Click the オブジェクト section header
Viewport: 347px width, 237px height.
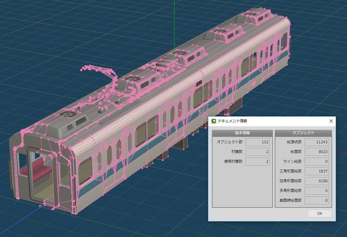(303, 133)
